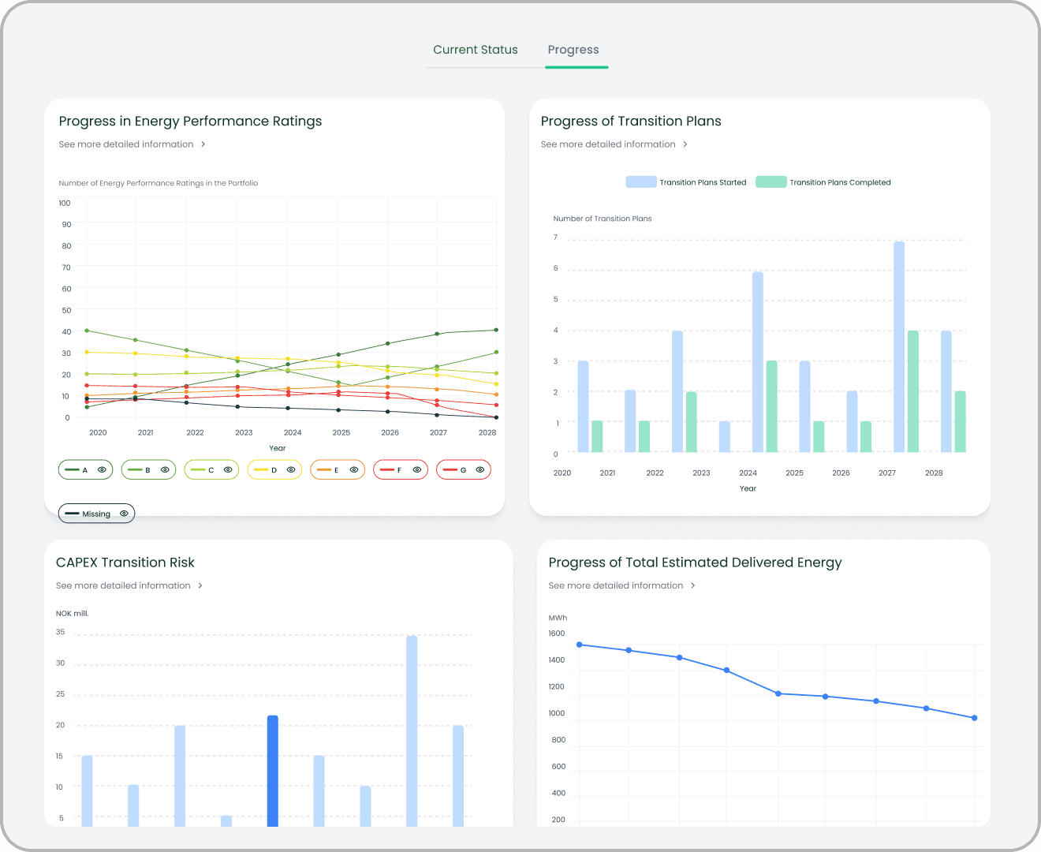The image size is (1041, 852).
Task: Click the Progress of Transition Plans title
Action: (631, 121)
